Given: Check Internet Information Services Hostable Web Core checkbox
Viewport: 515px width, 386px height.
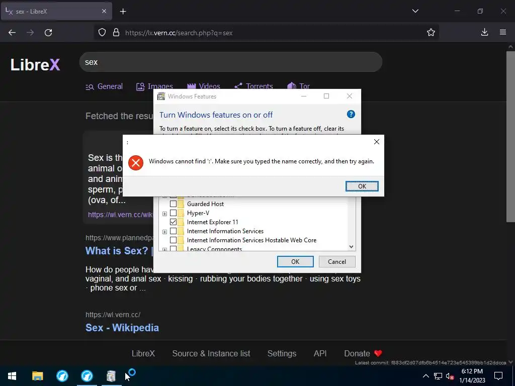Looking at the screenshot, I should [x=173, y=240].
